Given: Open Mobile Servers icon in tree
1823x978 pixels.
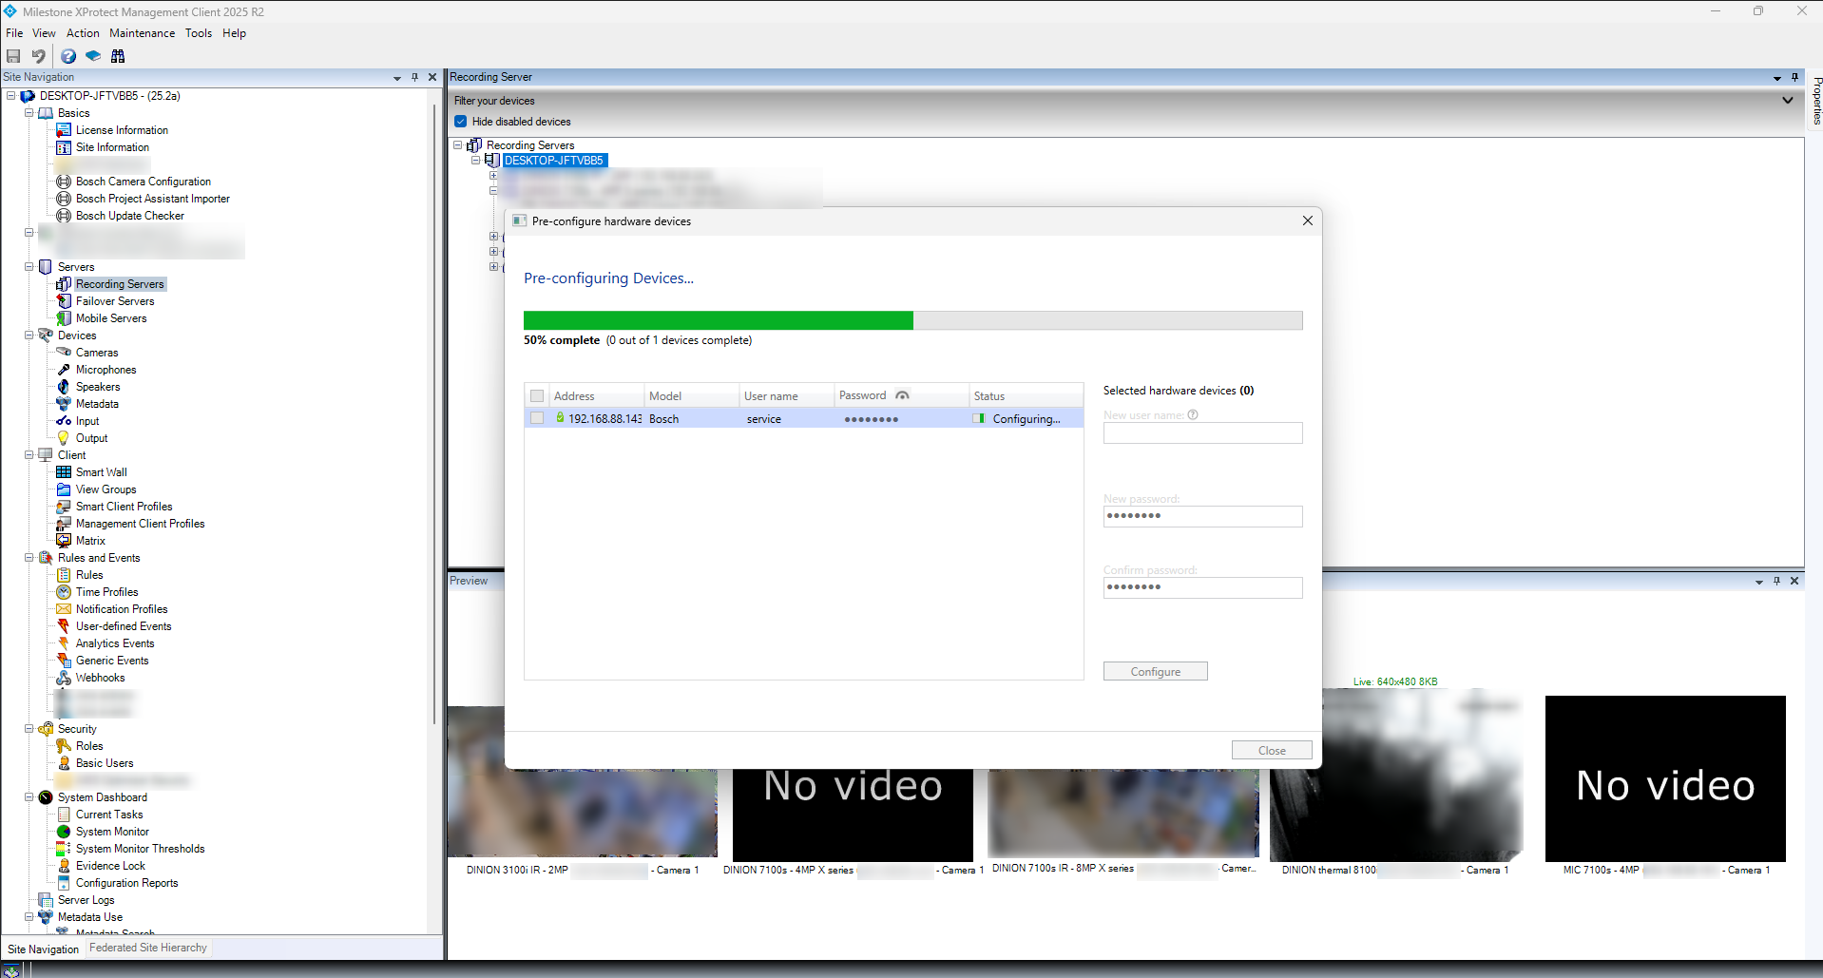Looking at the screenshot, I should pos(64,318).
